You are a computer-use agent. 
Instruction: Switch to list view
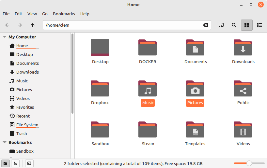(x=259, y=25)
